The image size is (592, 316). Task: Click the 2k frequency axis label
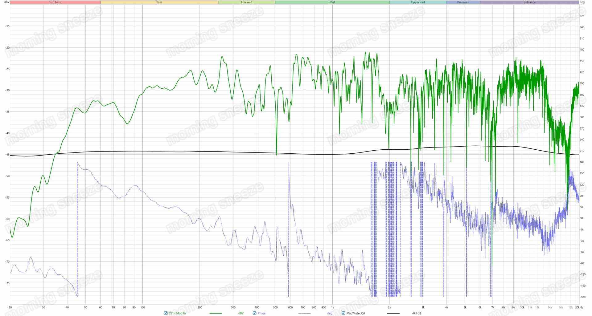tap(389, 307)
